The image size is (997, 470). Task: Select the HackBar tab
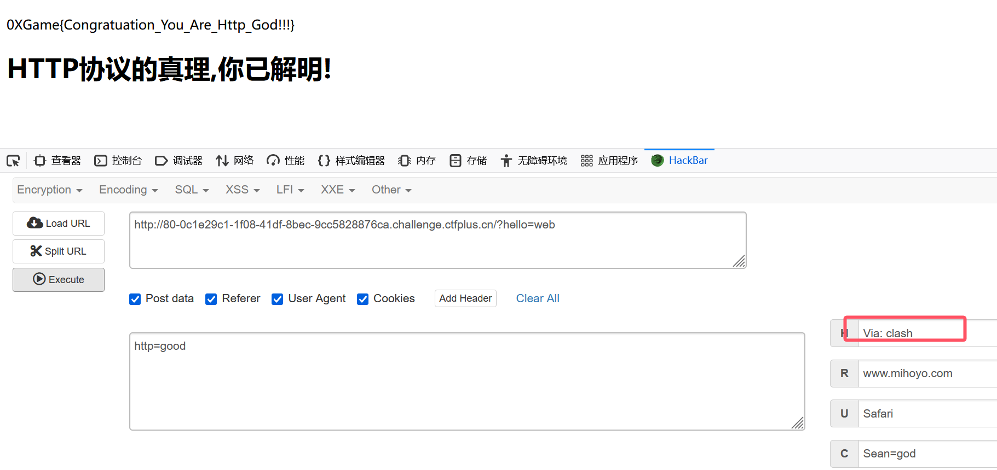(x=679, y=161)
